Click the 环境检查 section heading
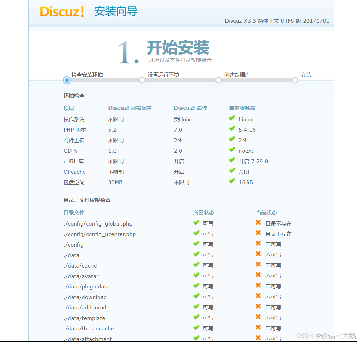357x342 pixels. [x=74, y=96]
